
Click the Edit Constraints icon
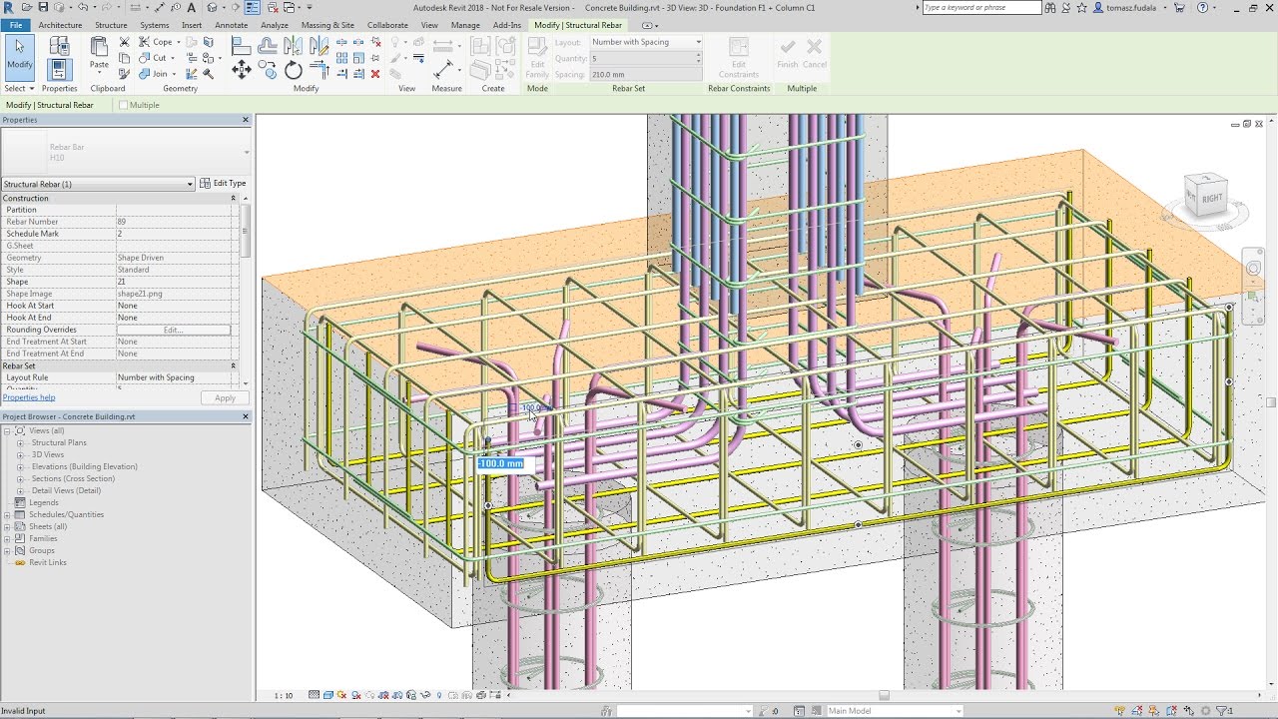pos(739,47)
